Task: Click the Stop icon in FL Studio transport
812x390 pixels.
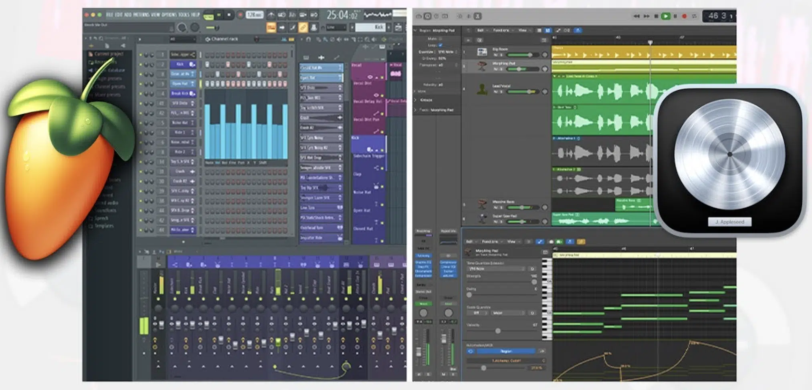Action: (x=229, y=15)
